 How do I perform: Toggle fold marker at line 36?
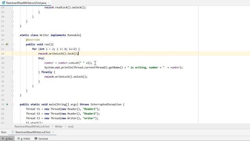(x=12, y=90)
